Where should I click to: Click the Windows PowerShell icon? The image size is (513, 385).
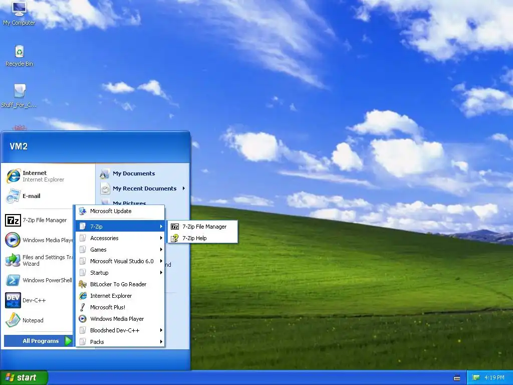[x=13, y=280]
